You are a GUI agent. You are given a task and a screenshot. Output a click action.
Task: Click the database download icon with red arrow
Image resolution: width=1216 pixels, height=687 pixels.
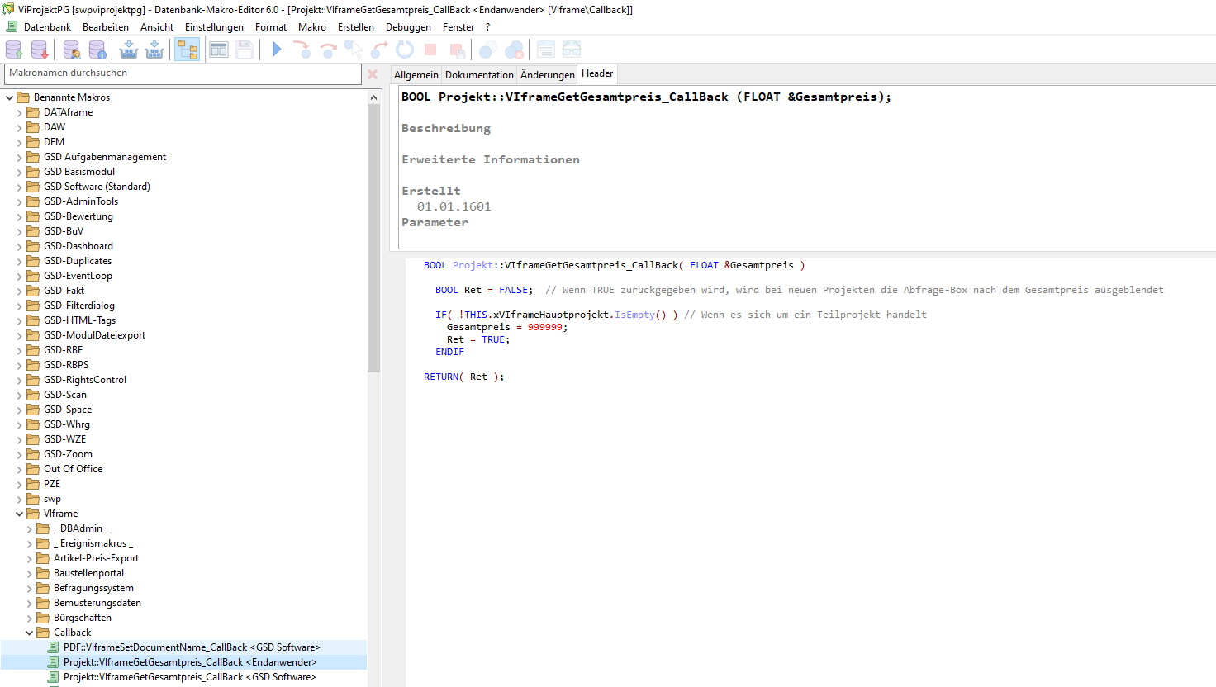click(x=39, y=50)
